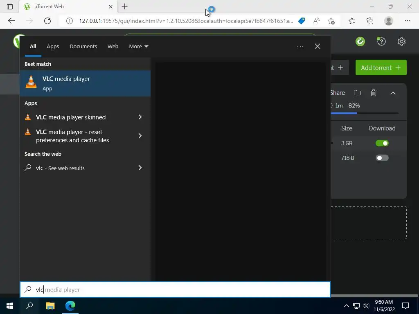Enable download toggle for 718 B file

[382, 158]
